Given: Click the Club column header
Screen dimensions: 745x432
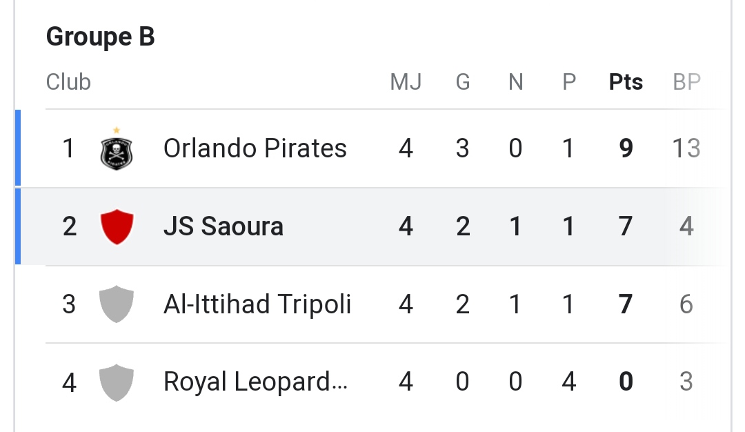Looking at the screenshot, I should coord(68,82).
